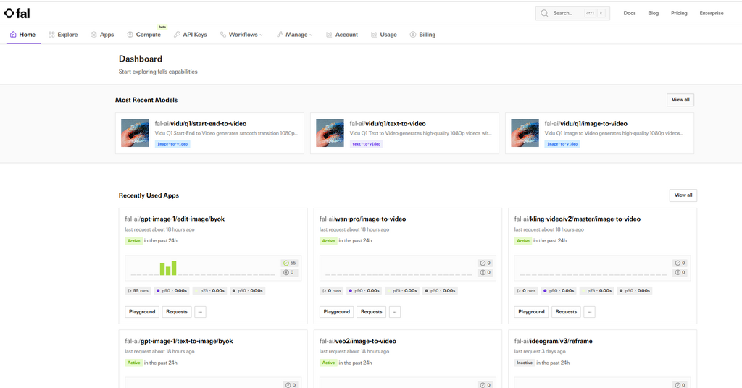Open vidu/q1/start-end-to-video model card
This screenshot has width=742, height=388.
209,133
